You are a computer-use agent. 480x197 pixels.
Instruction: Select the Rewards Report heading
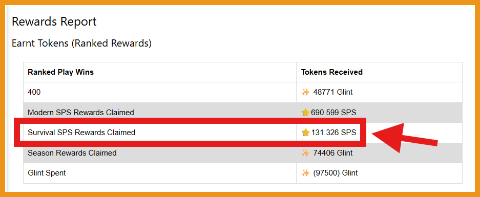[54, 21]
